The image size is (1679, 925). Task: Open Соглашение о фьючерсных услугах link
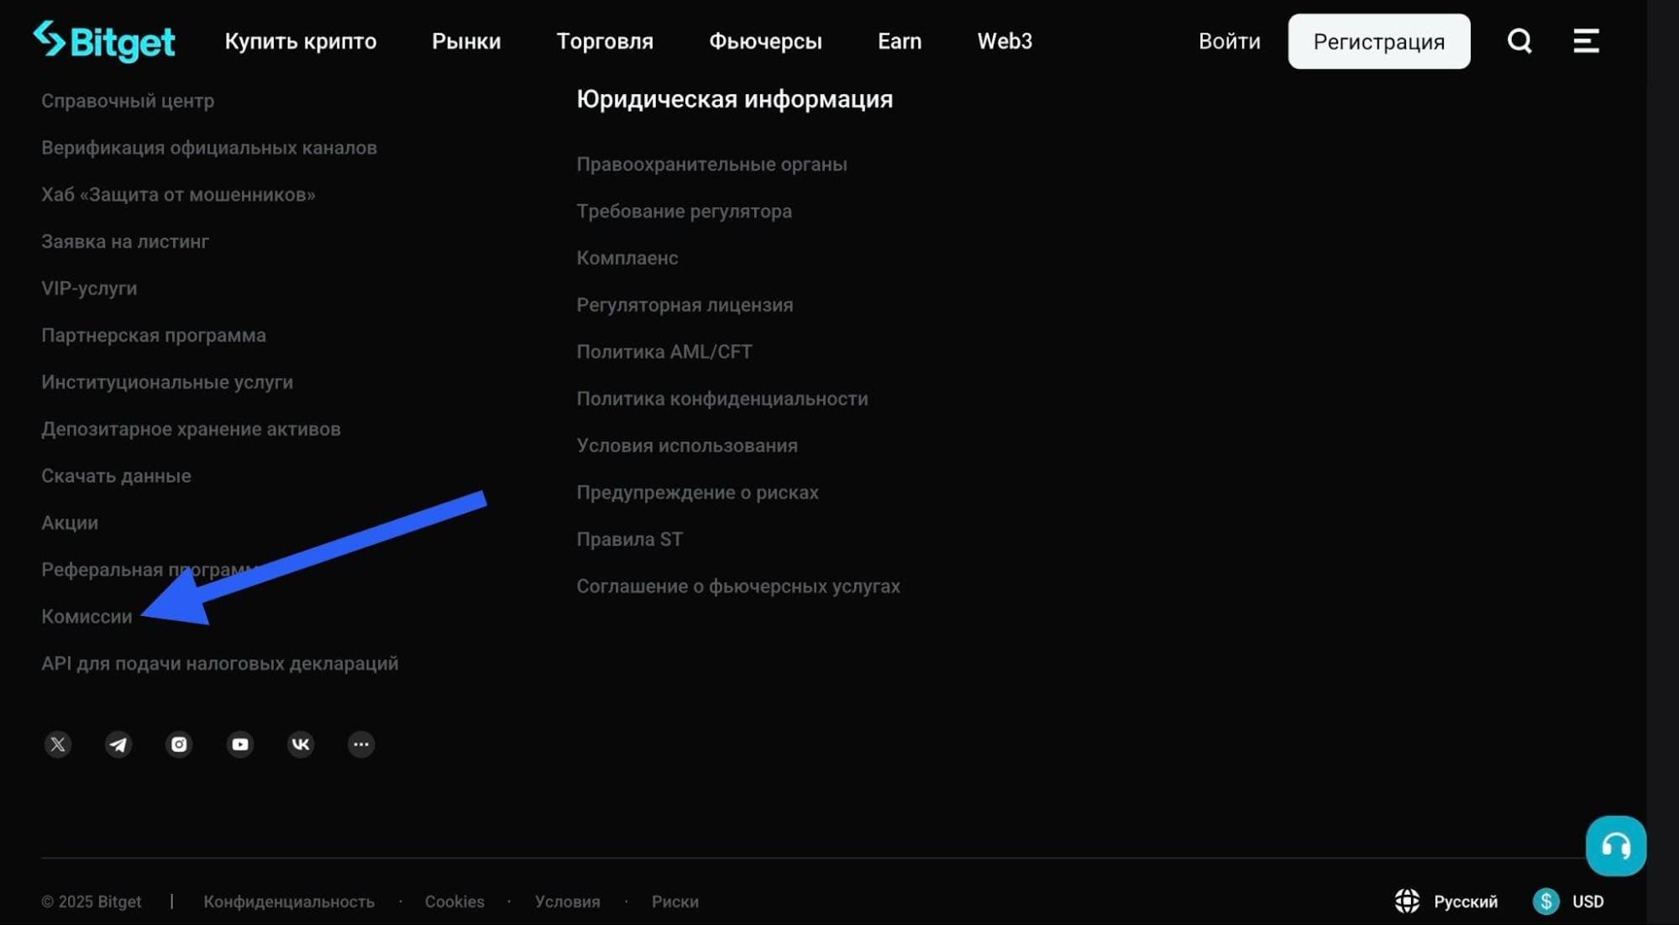[738, 587]
